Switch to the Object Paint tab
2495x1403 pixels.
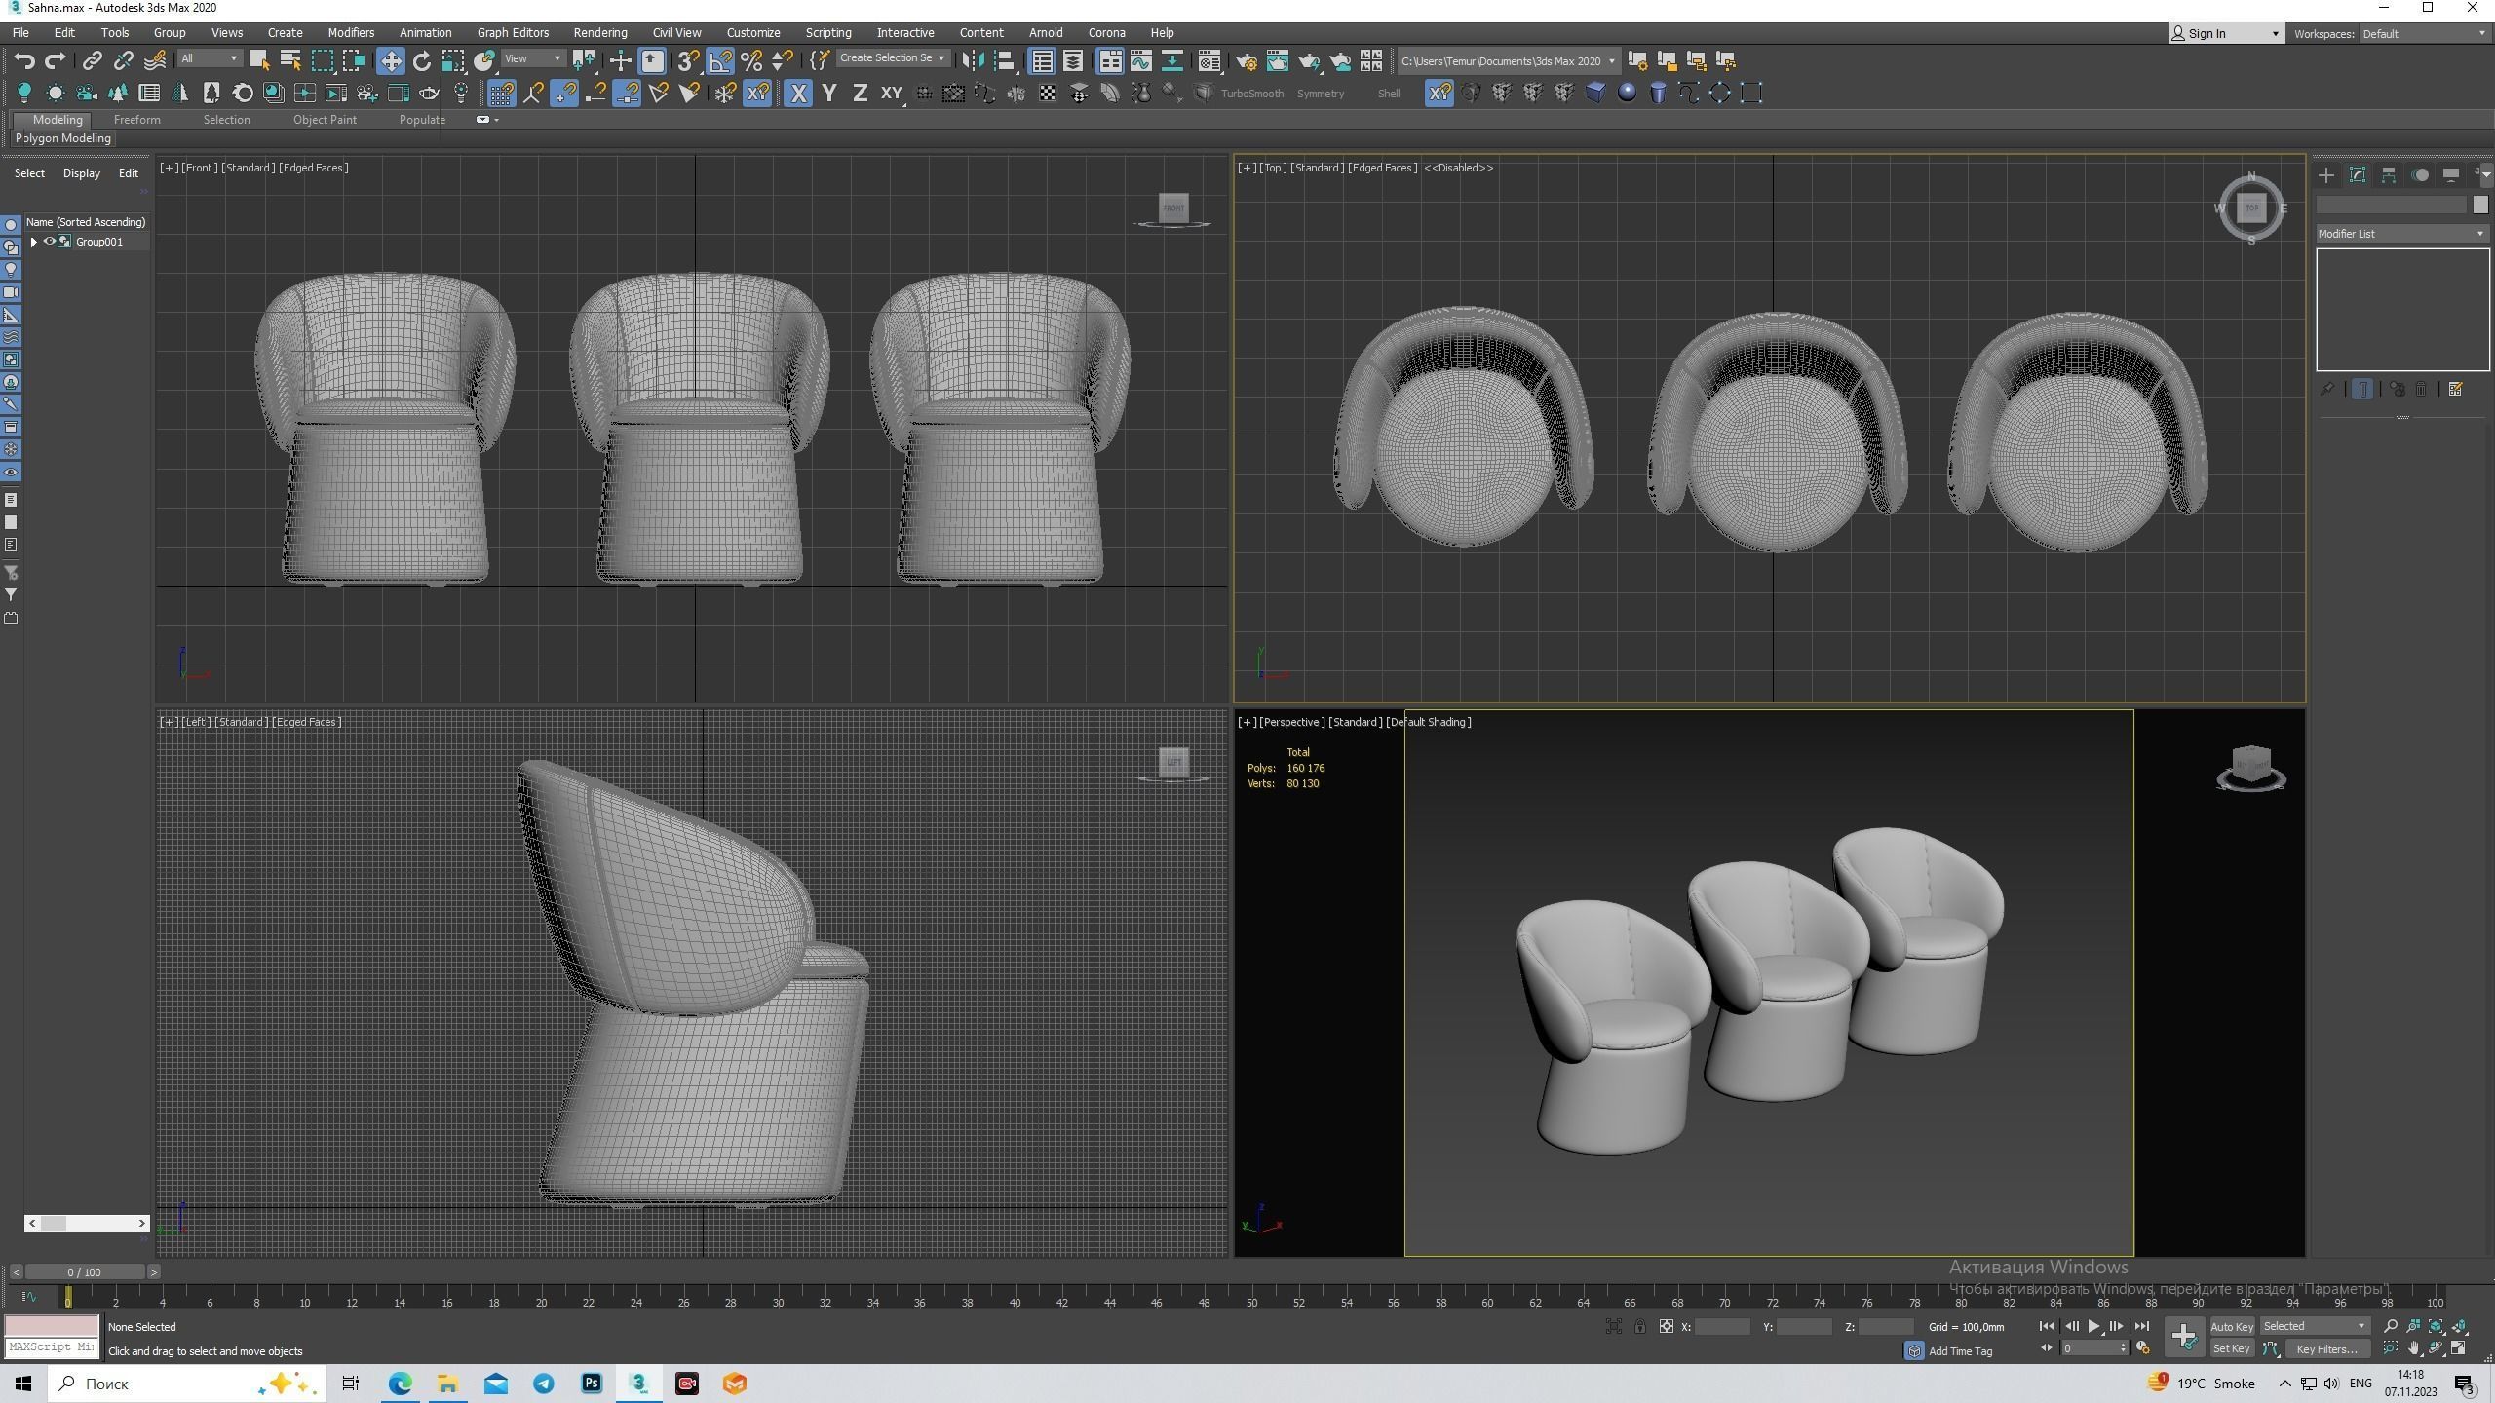(325, 119)
